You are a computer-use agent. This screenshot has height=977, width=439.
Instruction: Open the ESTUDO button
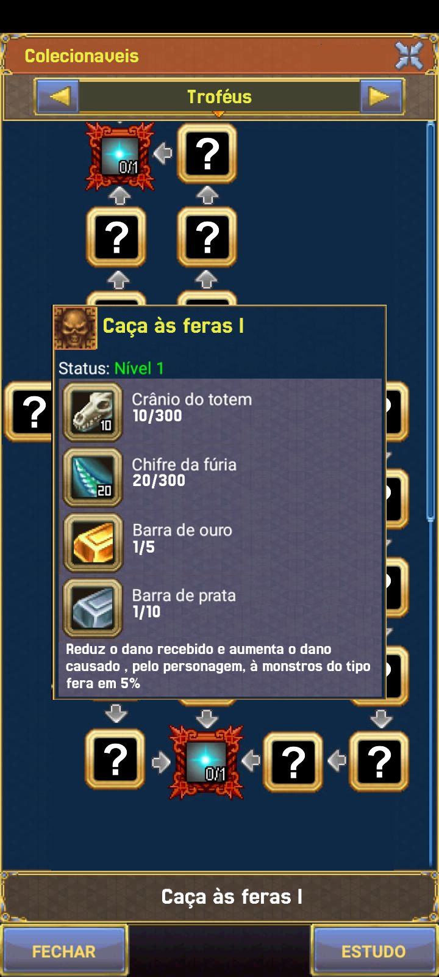tap(374, 951)
